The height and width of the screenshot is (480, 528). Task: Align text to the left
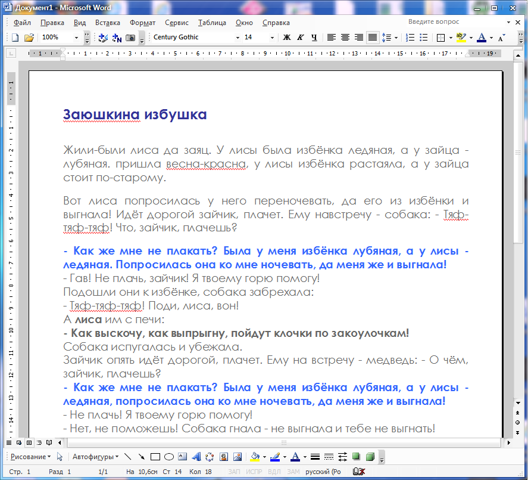(332, 38)
